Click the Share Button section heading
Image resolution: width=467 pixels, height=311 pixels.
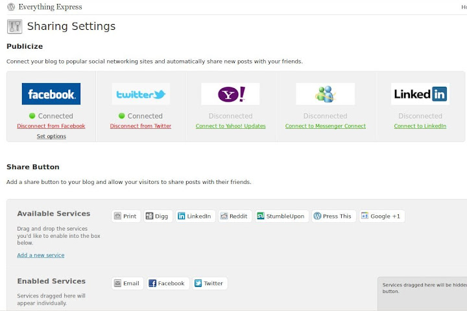pyautogui.click(x=33, y=167)
